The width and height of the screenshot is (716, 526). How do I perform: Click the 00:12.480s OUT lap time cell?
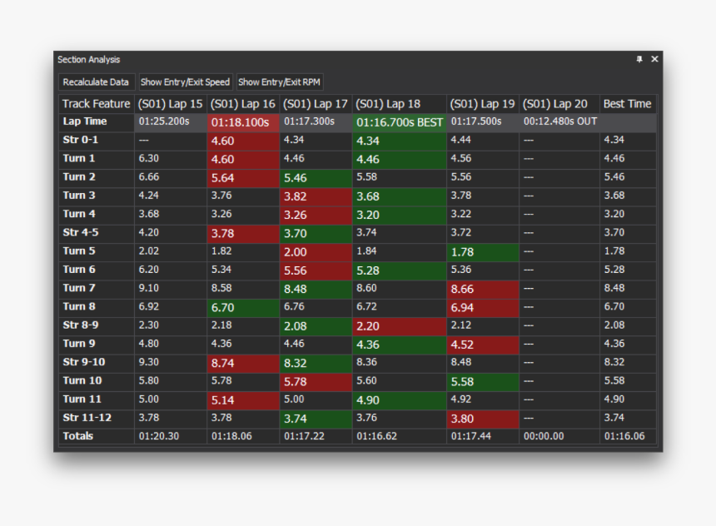559,122
